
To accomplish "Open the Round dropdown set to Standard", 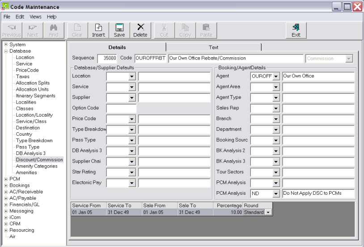I will pyautogui.click(x=268, y=212).
